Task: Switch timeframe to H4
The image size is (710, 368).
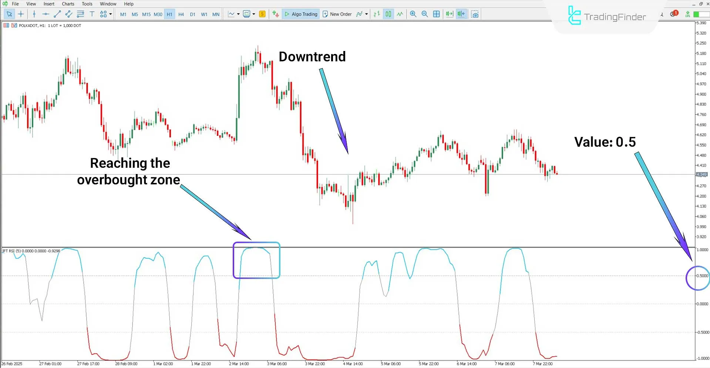Action: (181, 14)
